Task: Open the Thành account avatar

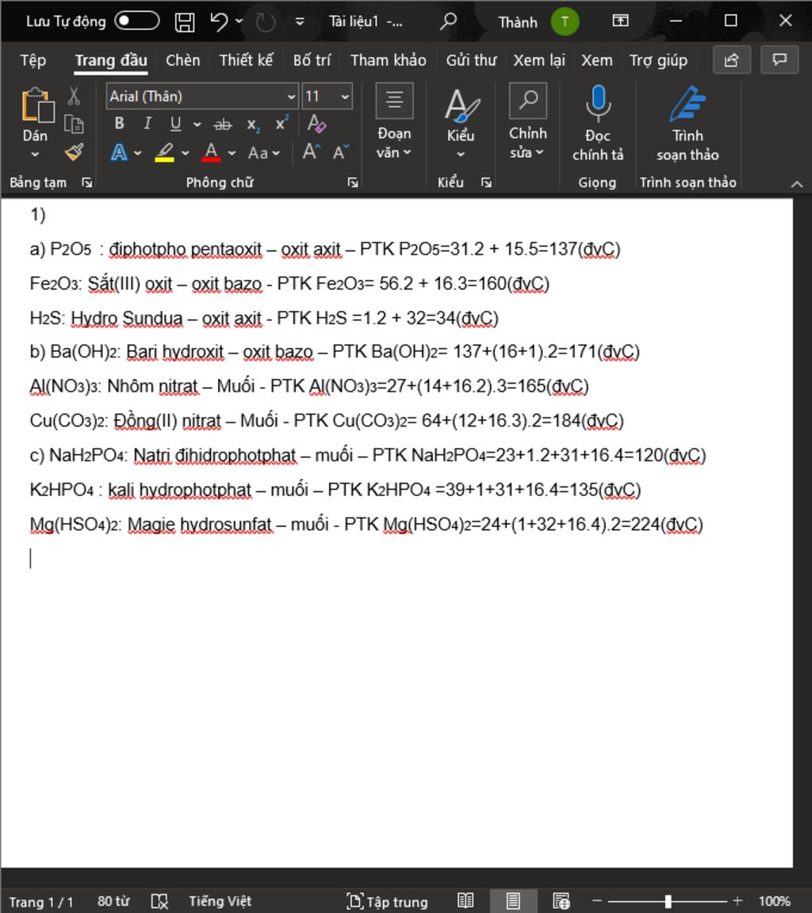Action: coord(565,21)
